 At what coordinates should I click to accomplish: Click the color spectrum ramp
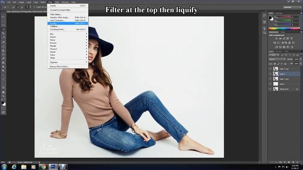pos(284,29)
